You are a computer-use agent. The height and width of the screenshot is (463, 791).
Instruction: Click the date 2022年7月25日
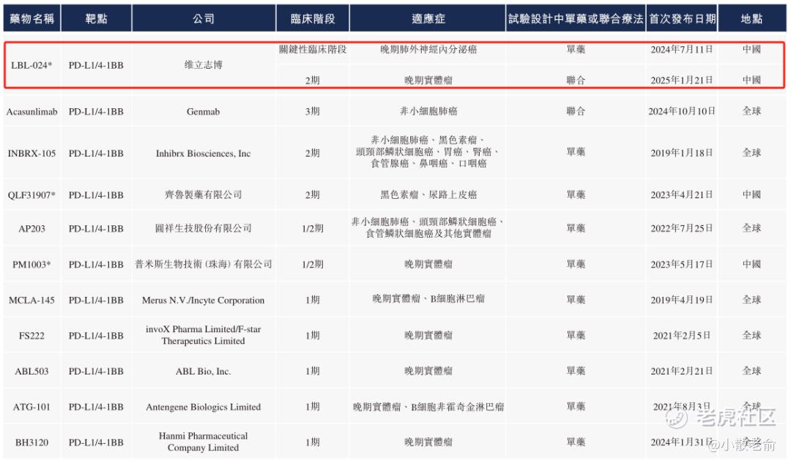pos(682,228)
